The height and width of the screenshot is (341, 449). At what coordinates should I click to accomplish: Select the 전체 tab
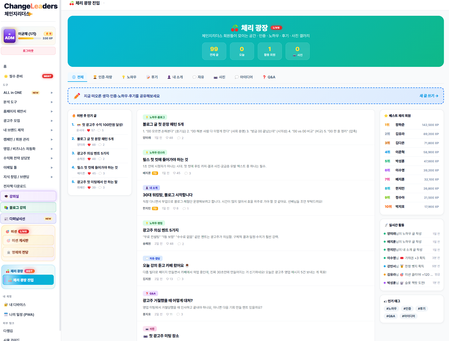(x=78, y=77)
